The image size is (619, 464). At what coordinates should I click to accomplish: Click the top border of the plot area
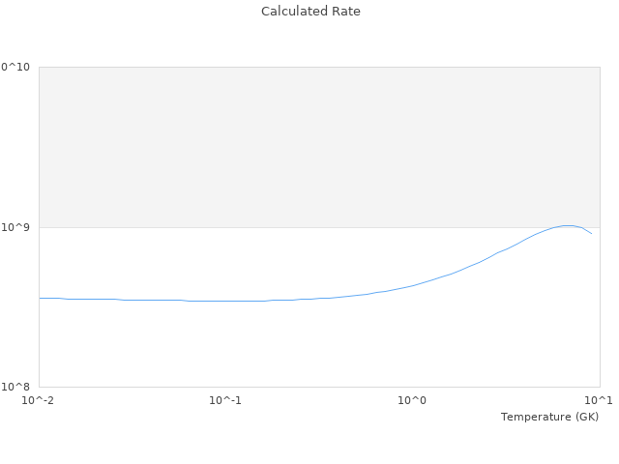click(319, 67)
